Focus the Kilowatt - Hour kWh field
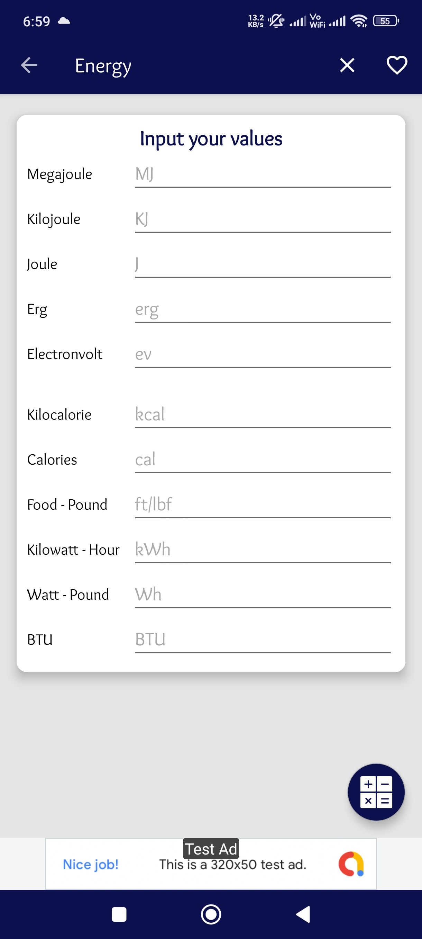Screen dimensions: 422x939 pyautogui.click(x=262, y=550)
